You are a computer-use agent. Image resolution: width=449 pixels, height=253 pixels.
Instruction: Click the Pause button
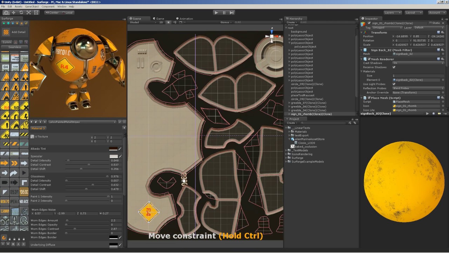(x=224, y=13)
